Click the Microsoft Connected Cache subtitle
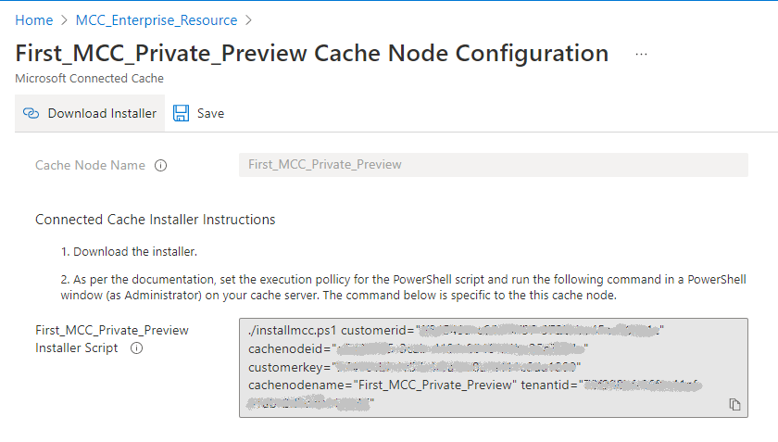 (90, 79)
